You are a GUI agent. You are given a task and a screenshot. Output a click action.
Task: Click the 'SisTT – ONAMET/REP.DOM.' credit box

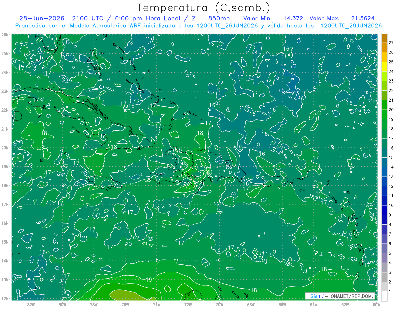coord(340,296)
